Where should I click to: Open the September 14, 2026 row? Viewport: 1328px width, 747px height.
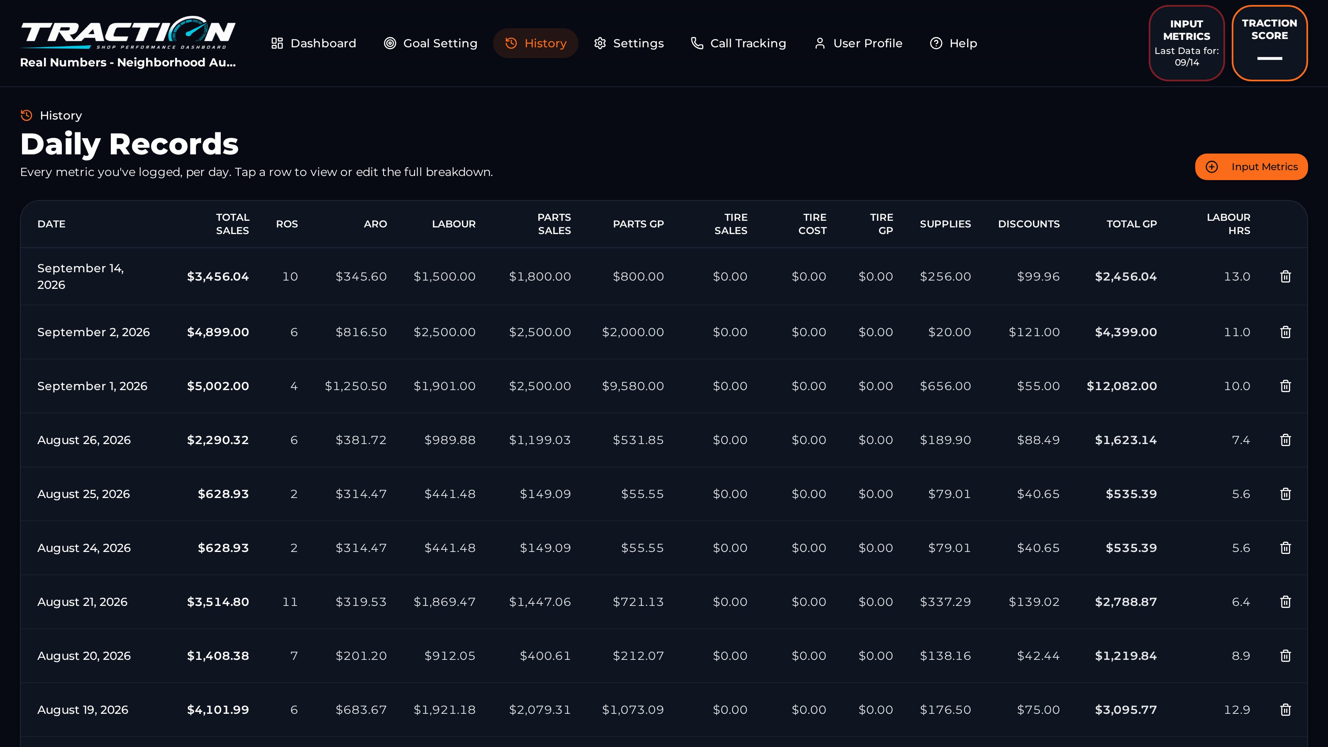coord(664,276)
